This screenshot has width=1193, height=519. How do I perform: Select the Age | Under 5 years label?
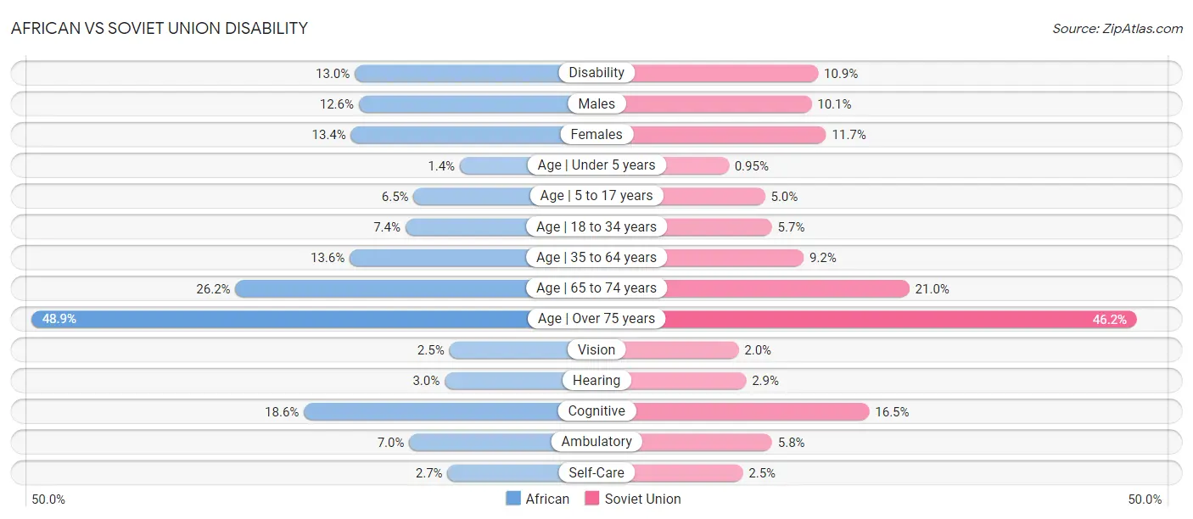596,165
